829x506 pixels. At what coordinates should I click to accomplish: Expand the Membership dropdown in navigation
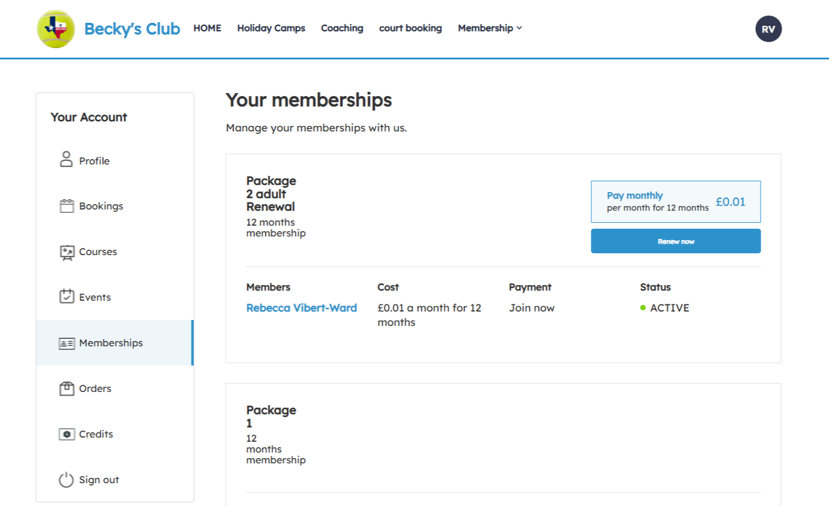pos(490,28)
